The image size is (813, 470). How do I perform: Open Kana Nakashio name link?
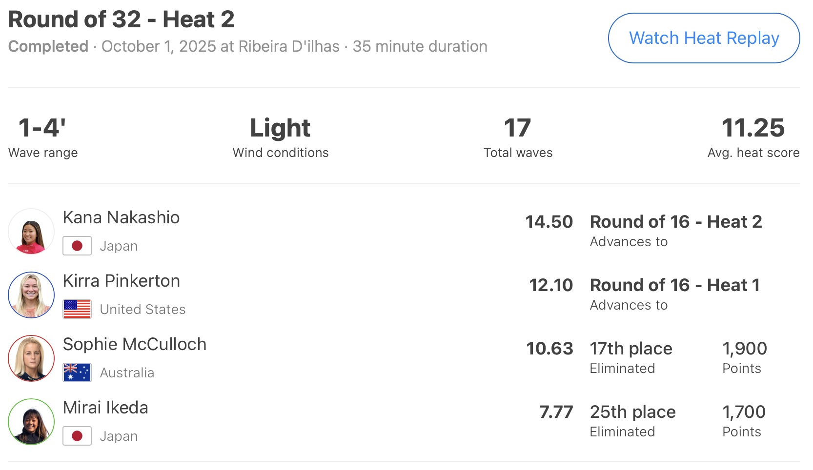click(x=122, y=217)
